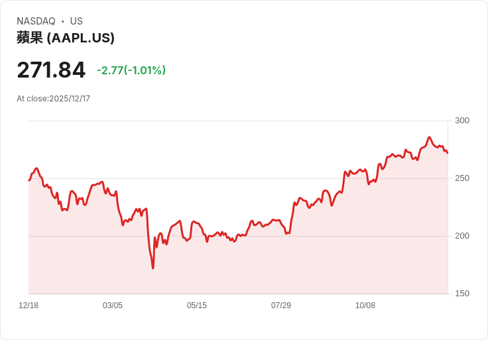Select the right end of the red price line
This screenshot has height=340, width=488.
(448, 153)
